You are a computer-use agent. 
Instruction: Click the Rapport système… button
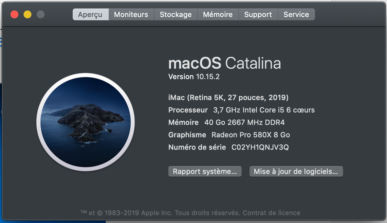pyautogui.click(x=205, y=172)
